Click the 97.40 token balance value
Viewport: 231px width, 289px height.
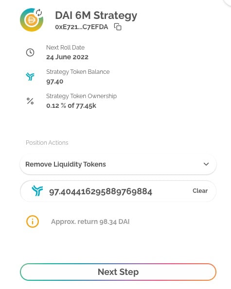[x=55, y=82]
